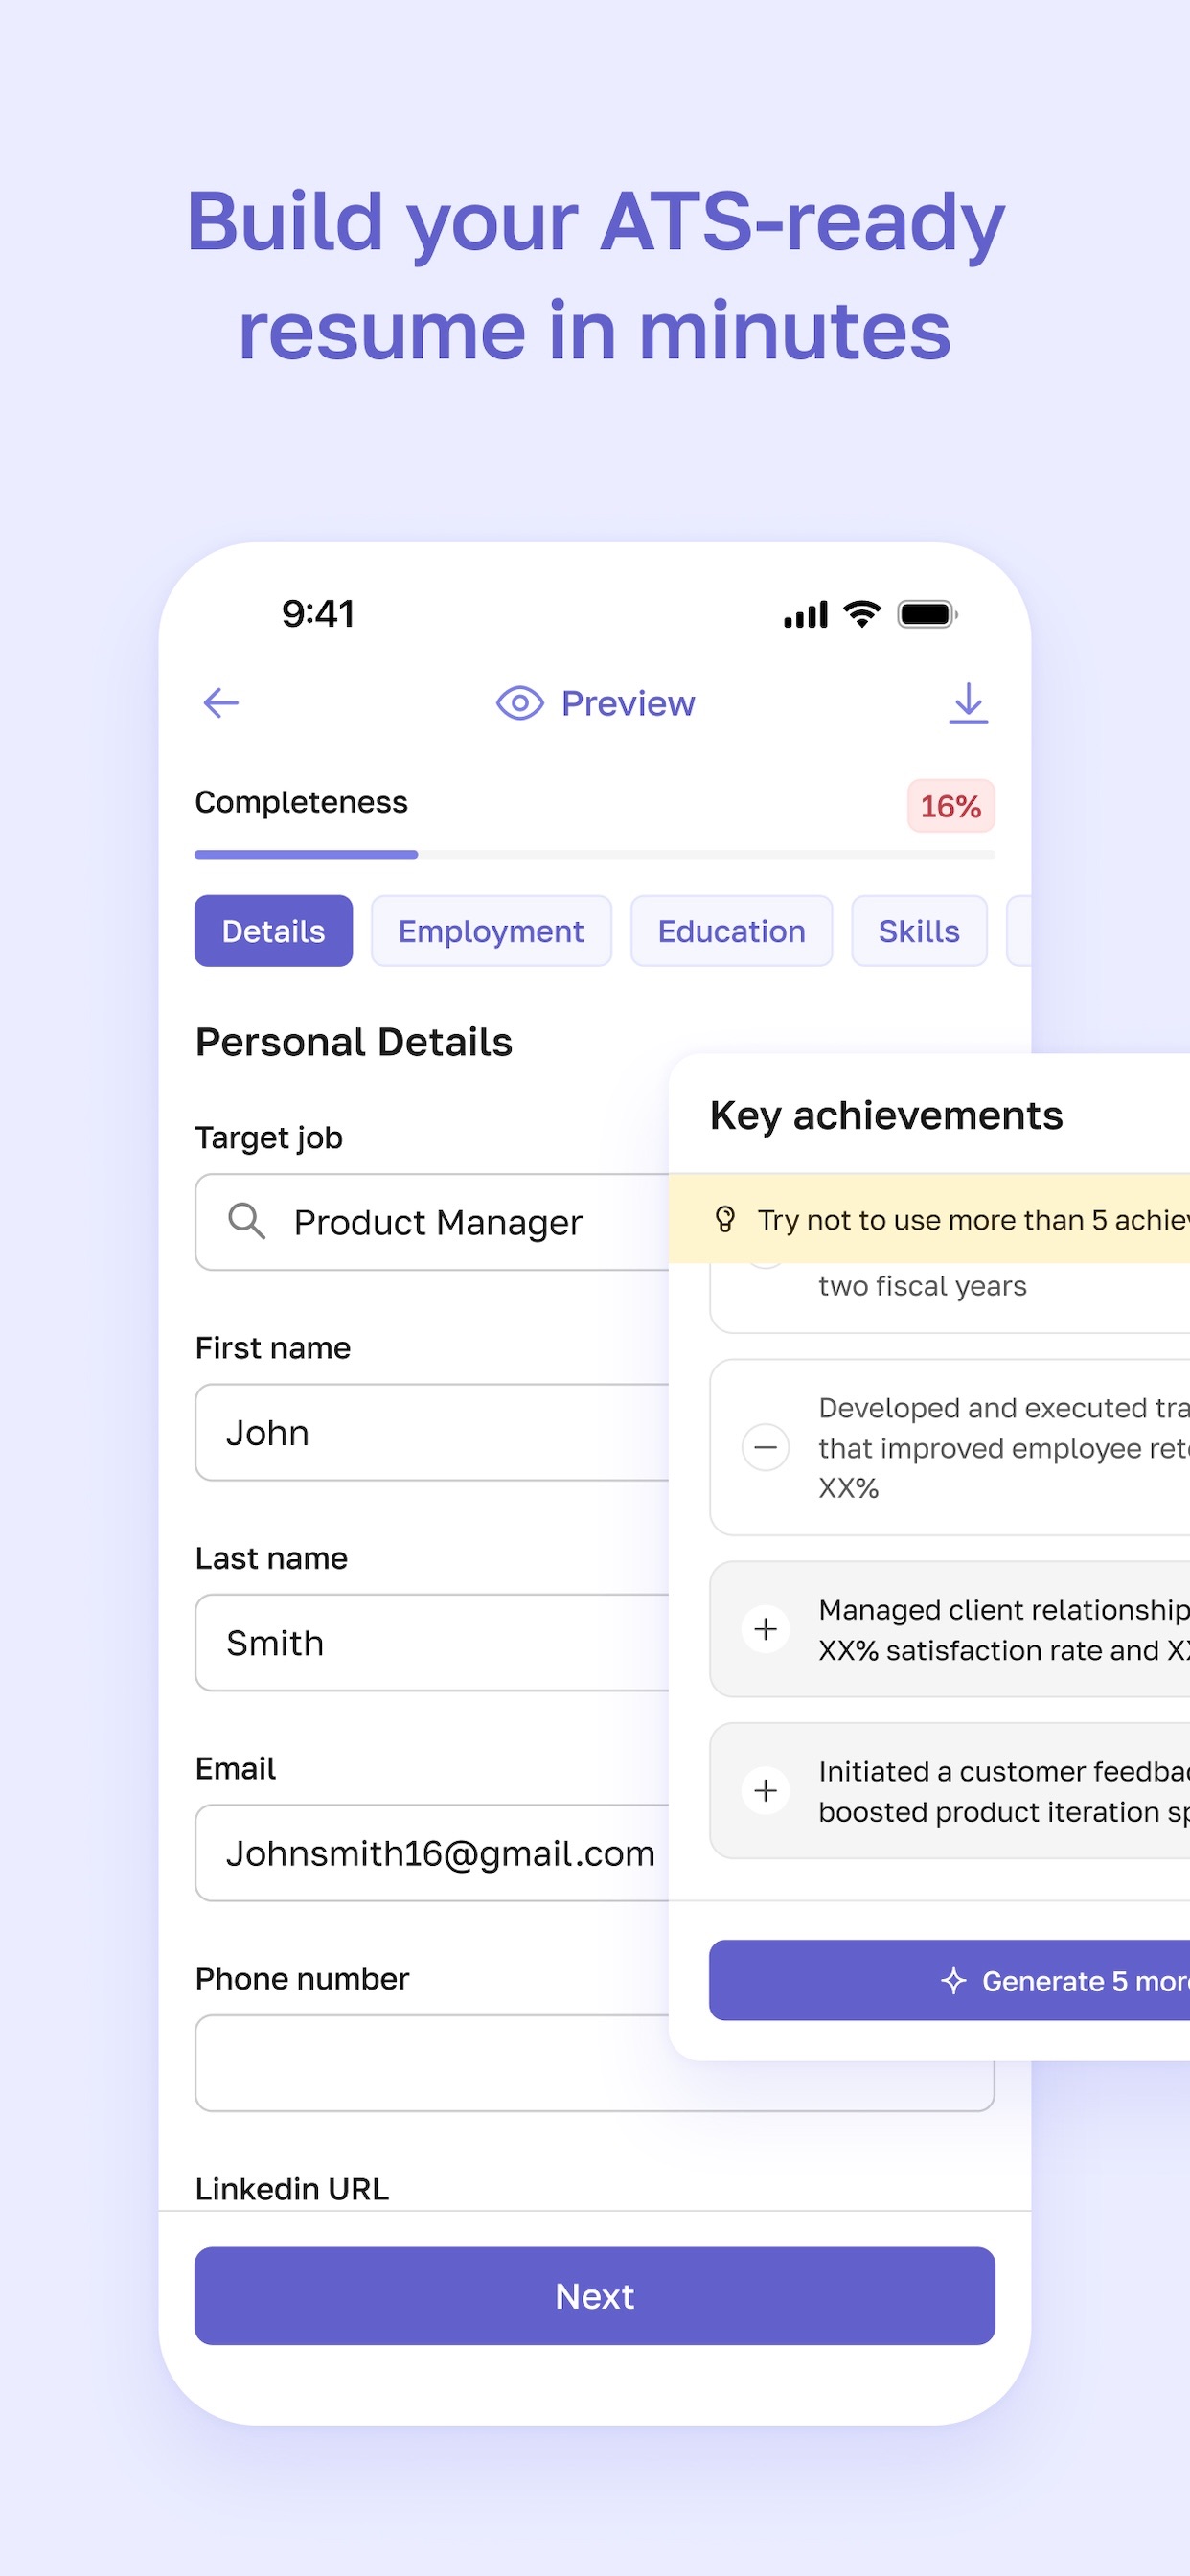Focus the Target job Product Manager field
This screenshot has height=2576, width=1190.
tap(433, 1222)
